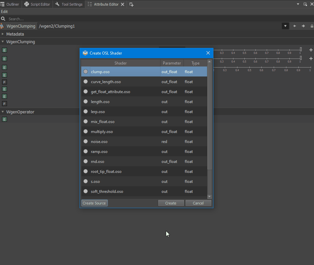The width and height of the screenshot is (314, 265).
Task: Open the panel options dropdown arrow
Action: pos(298,4)
